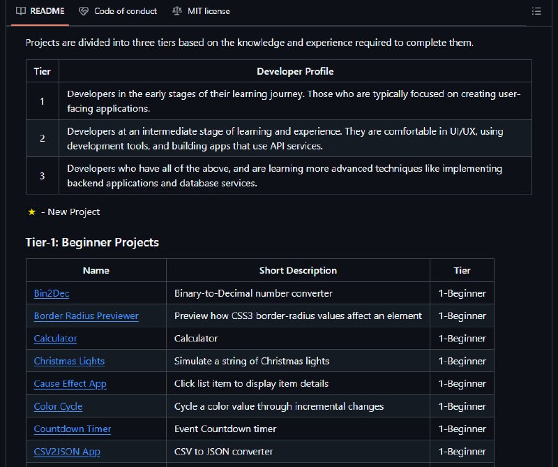Open the Code of conduct tab
558x467 pixels.
pos(118,11)
